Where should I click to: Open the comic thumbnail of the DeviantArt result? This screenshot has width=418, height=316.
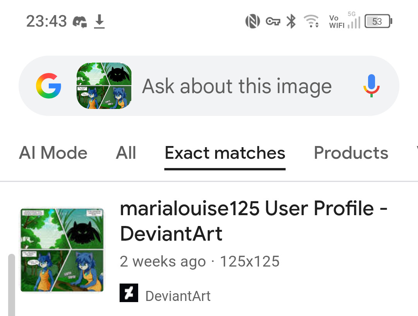[x=62, y=250]
